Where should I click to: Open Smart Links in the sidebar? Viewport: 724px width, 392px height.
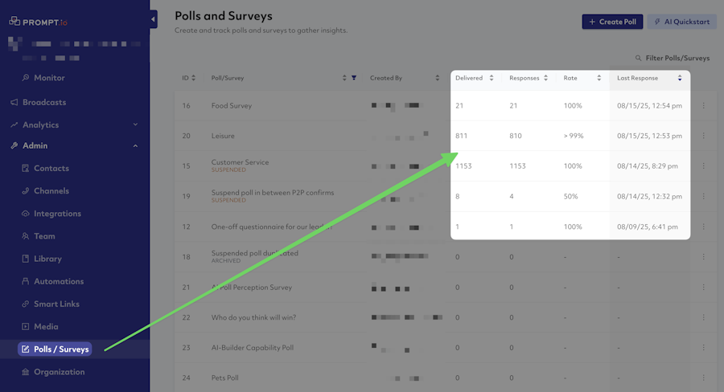click(x=56, y=304)
